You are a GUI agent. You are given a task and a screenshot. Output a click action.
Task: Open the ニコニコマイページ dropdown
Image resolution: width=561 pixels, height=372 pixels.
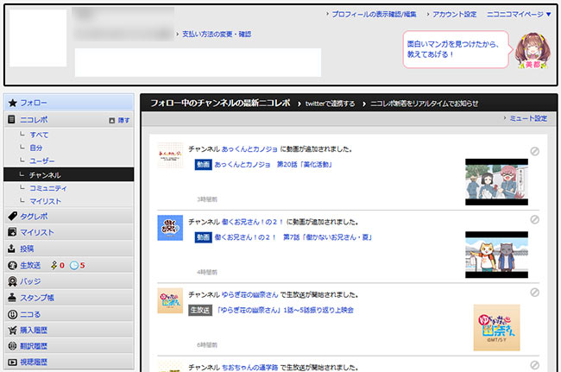point(519,15)
